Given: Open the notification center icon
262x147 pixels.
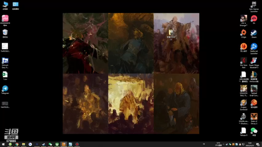Looking at the screenshot, I should [x=258, y=144].
